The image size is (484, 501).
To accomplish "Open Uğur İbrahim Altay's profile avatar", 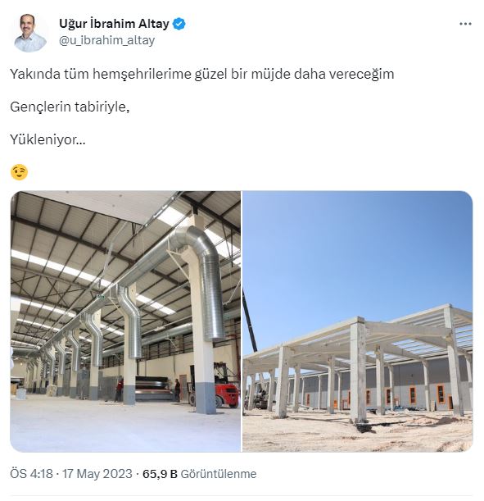I will [x=30, y=32].
